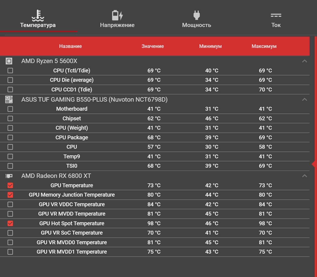Click the GPU Memory Junction Temperature label
Viewport: 317px width, 277px height.
point(72,195)
